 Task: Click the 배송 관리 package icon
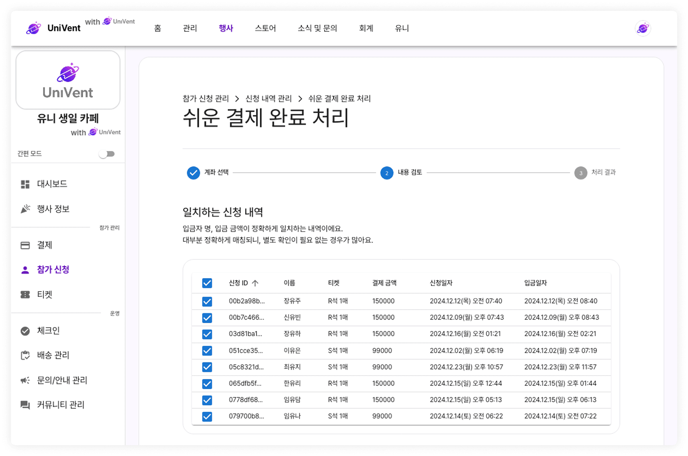click(25, 355)
